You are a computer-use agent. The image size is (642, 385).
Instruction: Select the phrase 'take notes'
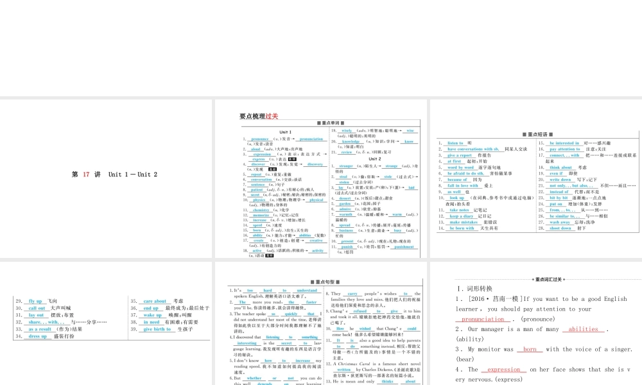click(x=460, y=210)
